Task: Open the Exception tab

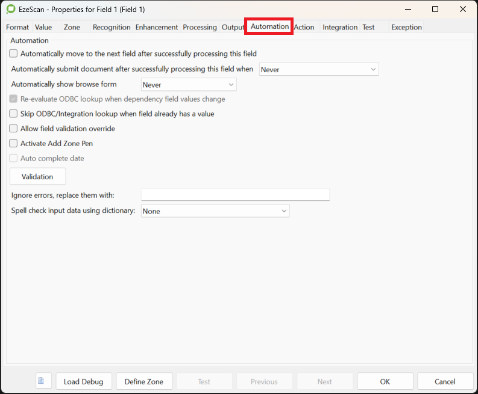Action: click(406, 27)
